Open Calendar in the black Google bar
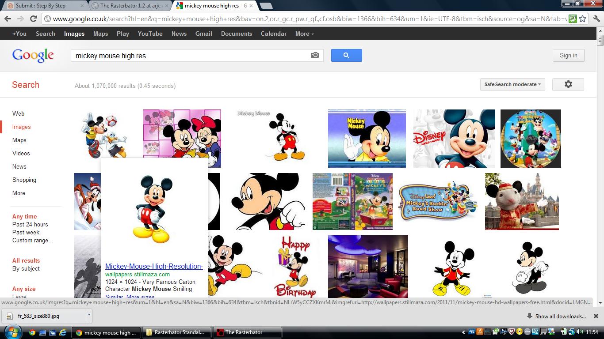The image size is (604, 339). coord(274,34)
